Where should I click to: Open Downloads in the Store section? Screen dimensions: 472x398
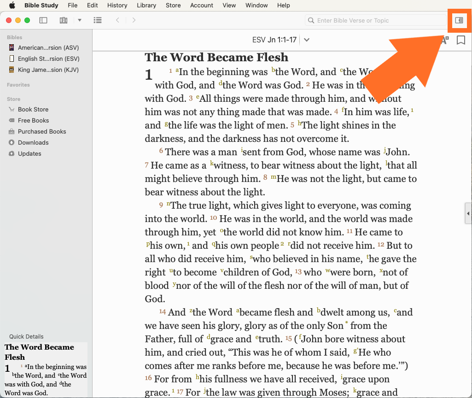[33, 142]
